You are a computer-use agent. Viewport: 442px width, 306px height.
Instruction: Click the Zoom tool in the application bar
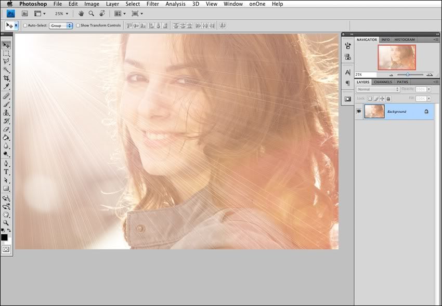[92, 14]
